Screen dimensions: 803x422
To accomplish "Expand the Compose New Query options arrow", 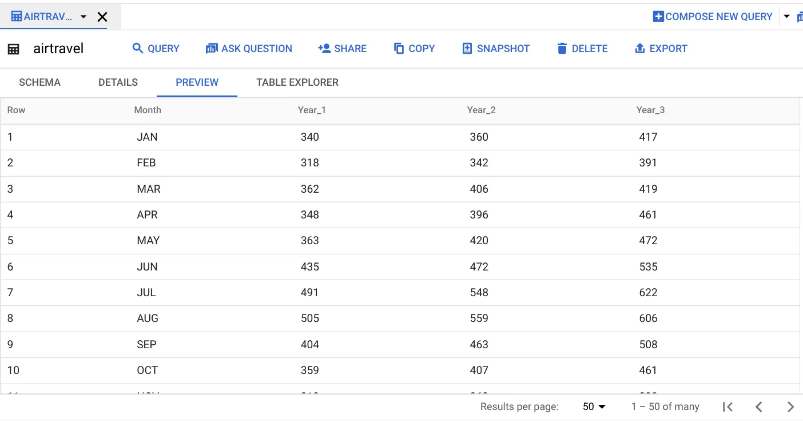I will click(786, 17).
